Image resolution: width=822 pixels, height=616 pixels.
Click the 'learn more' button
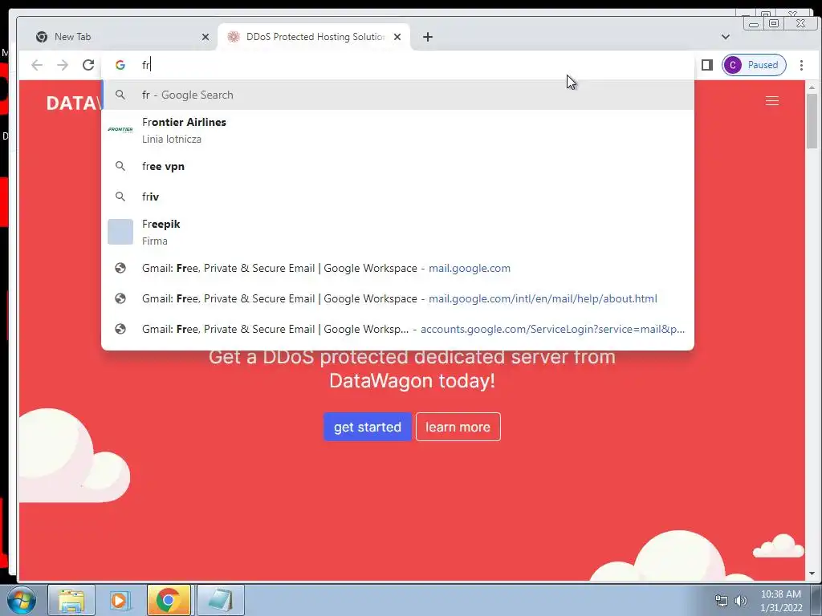point(458,427)
